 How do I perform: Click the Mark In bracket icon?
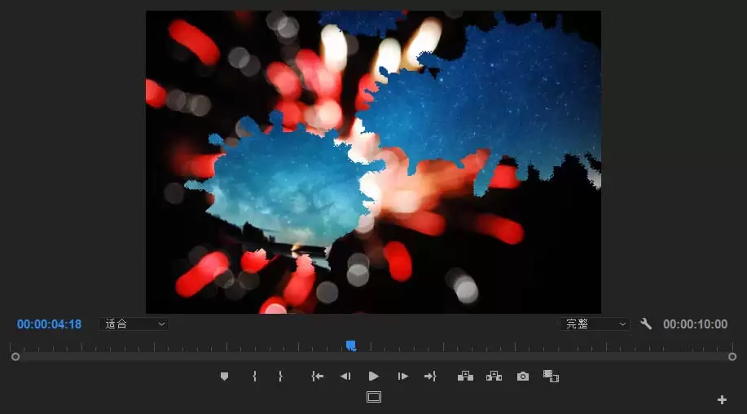tap(255, 377)
